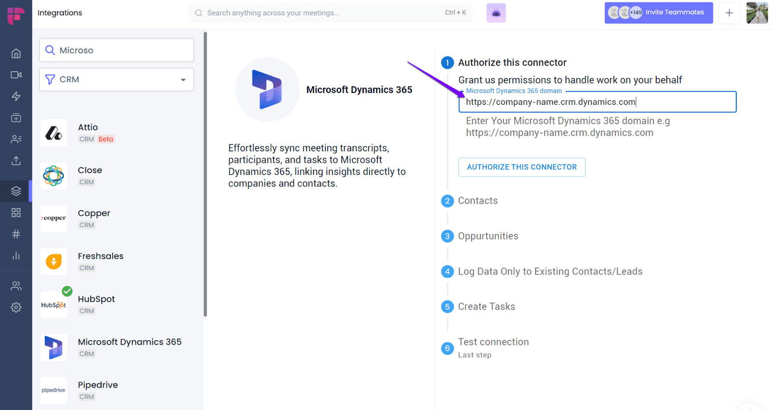
Task: Open Settings gear icon in sidebar
Action: click(16, 307)
